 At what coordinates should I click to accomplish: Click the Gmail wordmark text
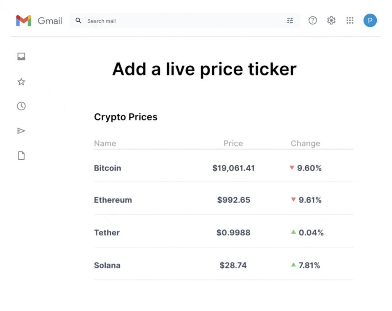point(50,21)
